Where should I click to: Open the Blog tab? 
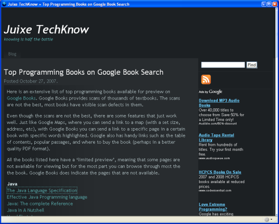tap(12, 54)
